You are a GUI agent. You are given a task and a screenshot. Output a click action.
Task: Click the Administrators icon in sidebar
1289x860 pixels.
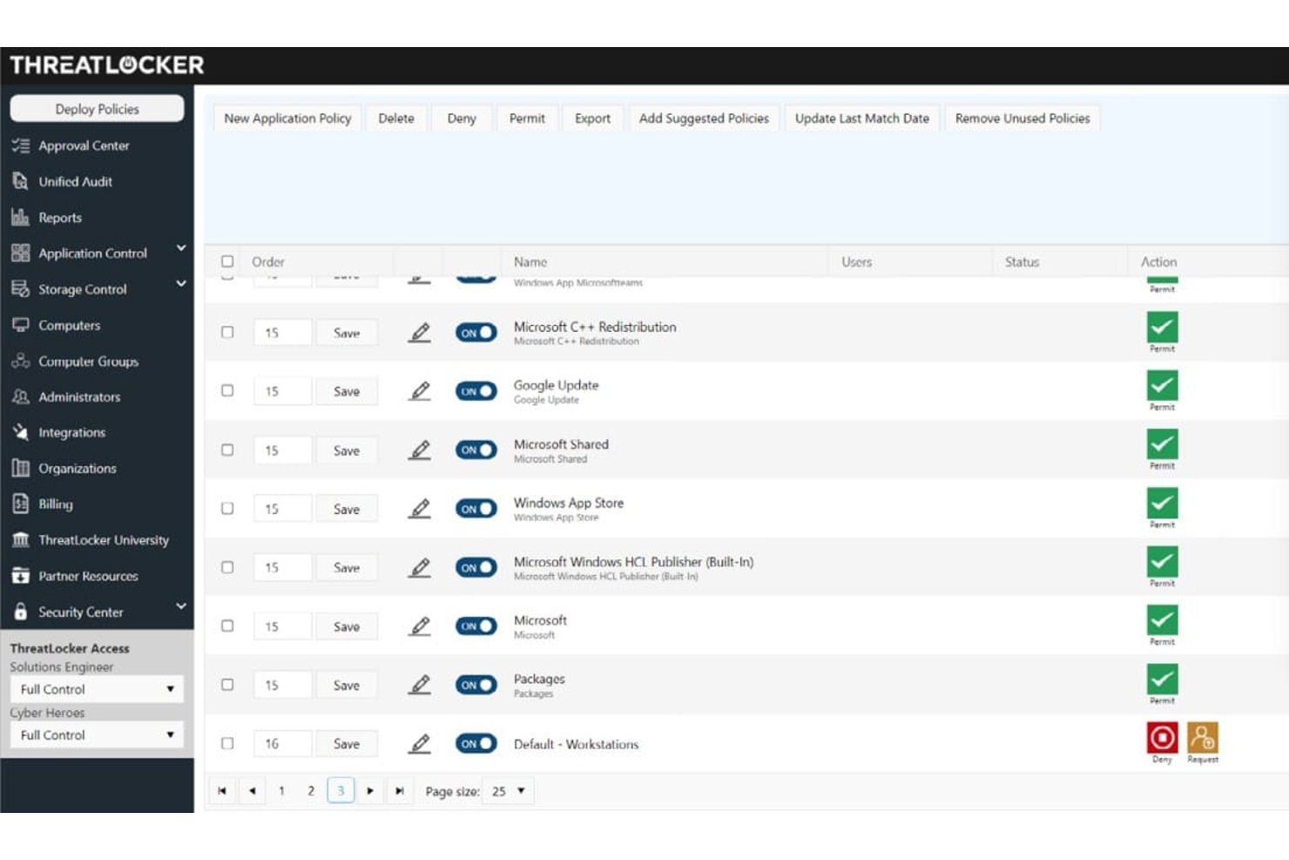tap(21, 396)
